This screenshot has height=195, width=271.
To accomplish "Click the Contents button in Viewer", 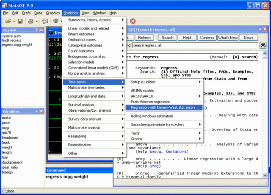I will (207, 38).
